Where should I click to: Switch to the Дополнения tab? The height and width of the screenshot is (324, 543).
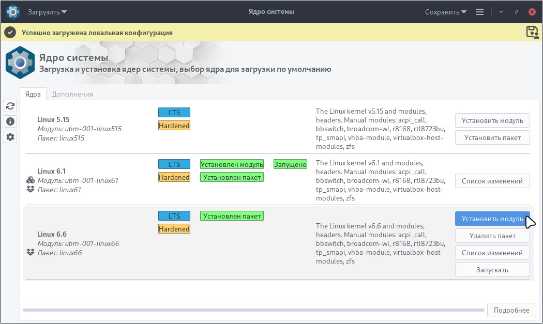tap(72, 94)
